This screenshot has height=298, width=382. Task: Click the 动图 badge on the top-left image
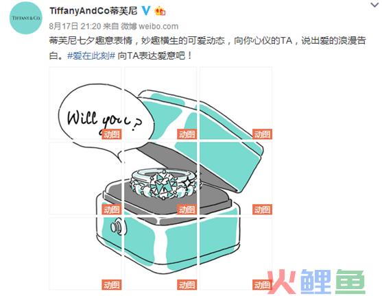[112, 134]
